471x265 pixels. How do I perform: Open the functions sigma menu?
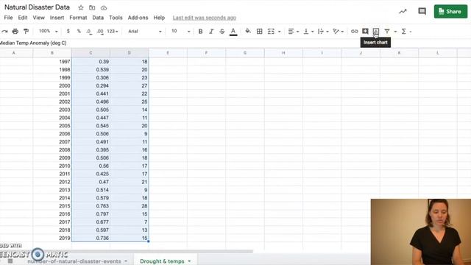[404, 31]
